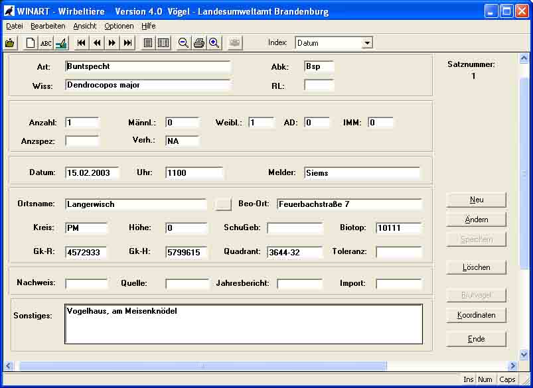The image size is (533, 388).
Task: Click the new blank record icon
Action: pos(31,43)
